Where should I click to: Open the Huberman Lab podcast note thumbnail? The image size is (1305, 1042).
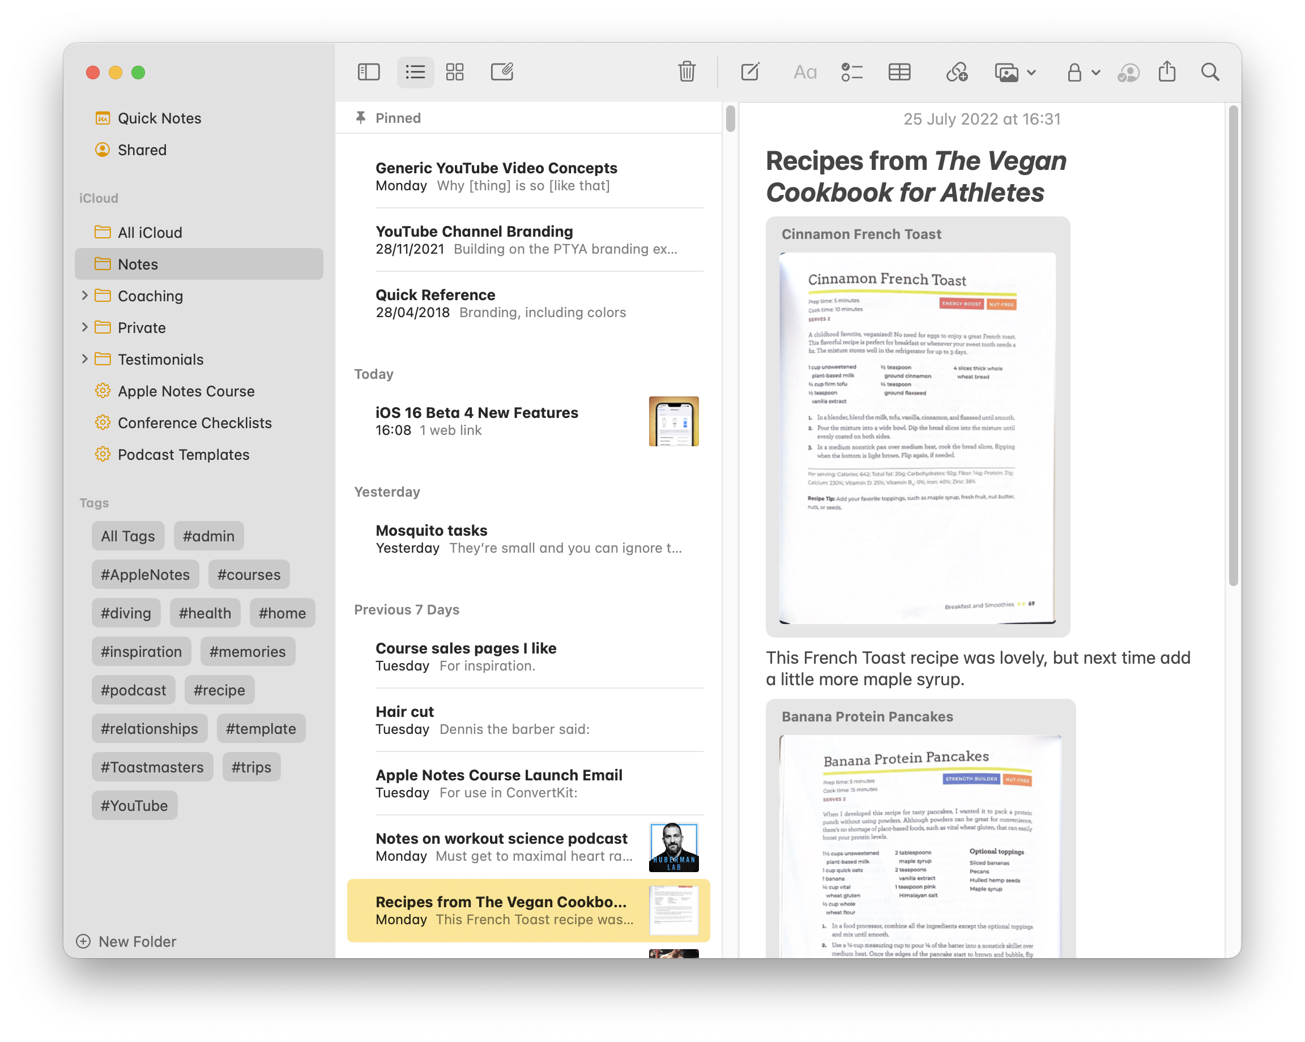pyautogui.click(x=673, y=847)
